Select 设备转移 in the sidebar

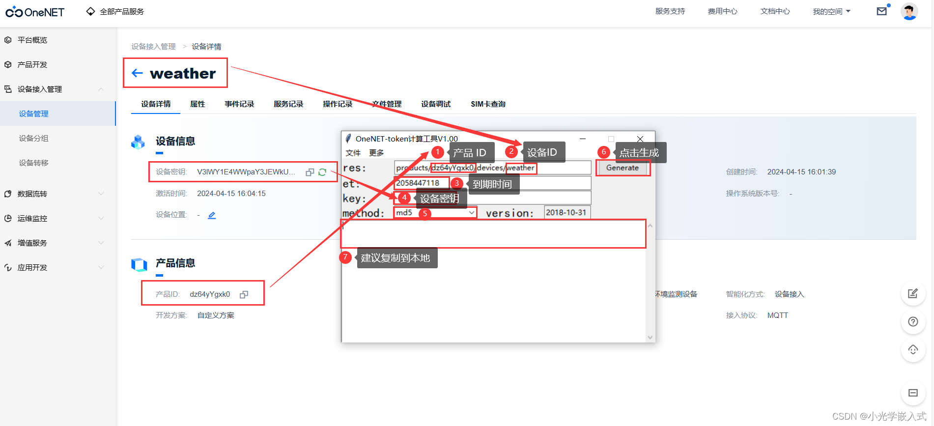tap(33, 163)
